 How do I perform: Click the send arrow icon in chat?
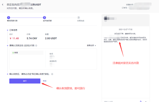[x=146, y=101]
